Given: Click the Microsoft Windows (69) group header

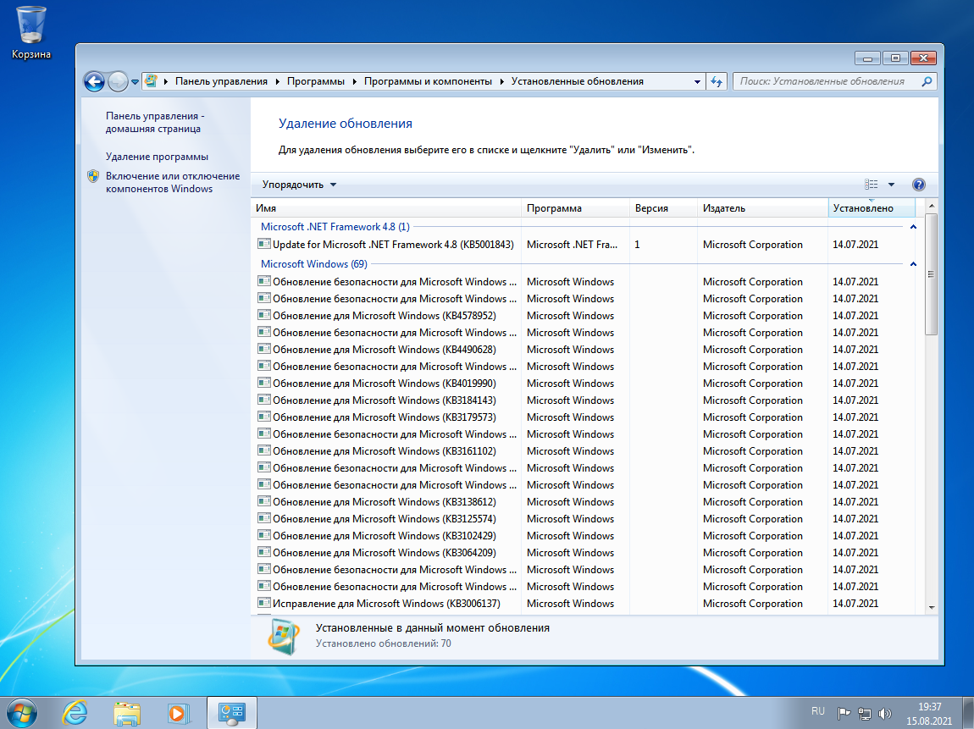Looking at the screenshot, I should [313, 264].
